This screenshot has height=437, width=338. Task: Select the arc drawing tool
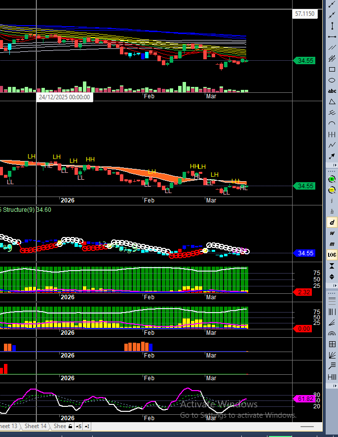point(332,123)
